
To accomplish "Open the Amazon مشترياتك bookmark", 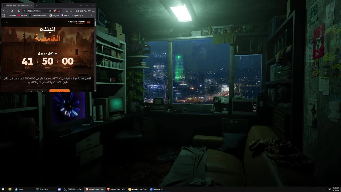I will pyautogui.click(x=54, y=15).
